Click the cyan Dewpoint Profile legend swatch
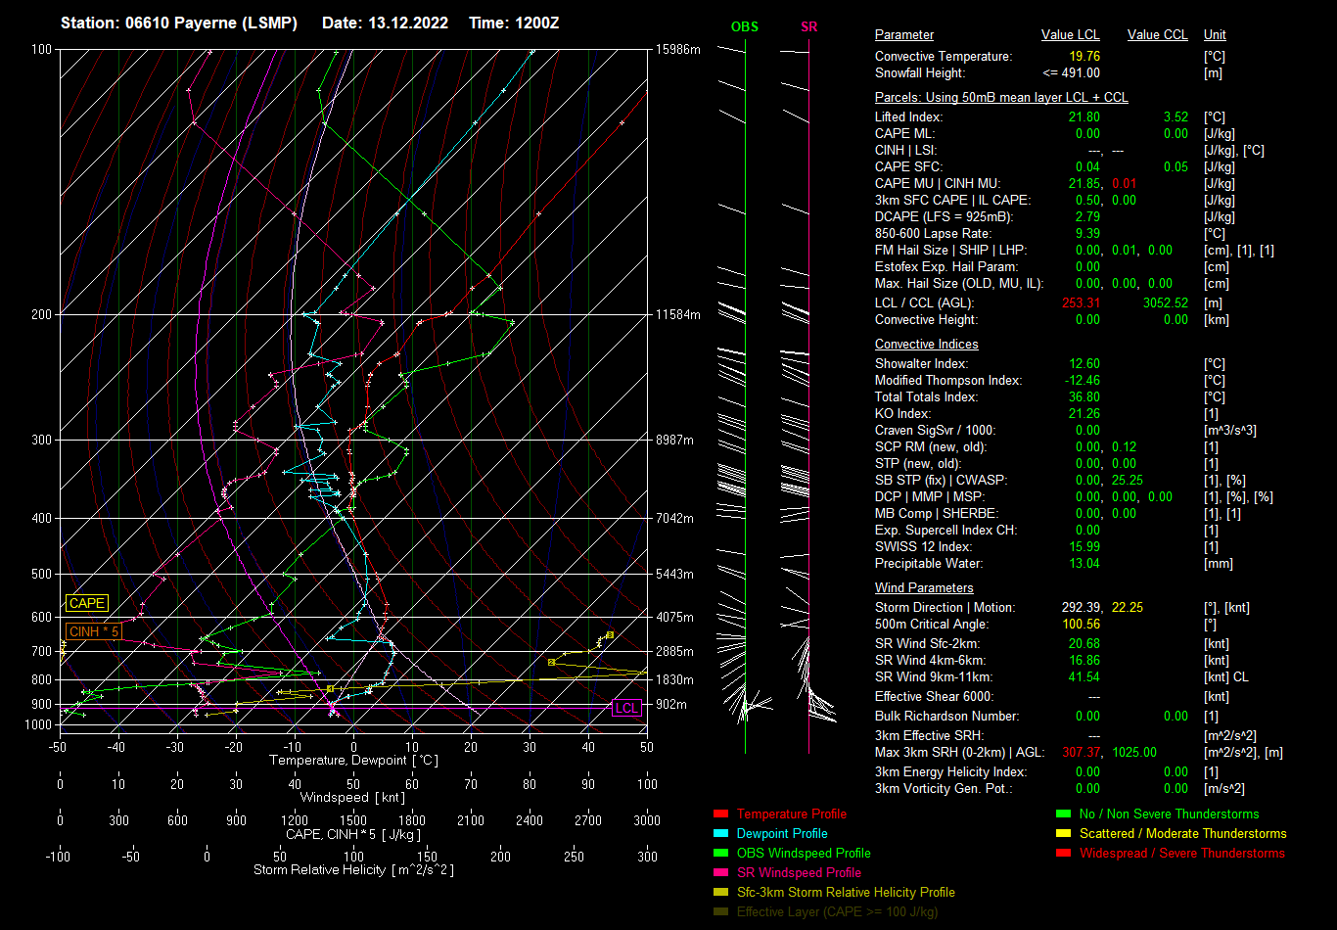This screenshot has height=930, width=1337. (720, 834)
